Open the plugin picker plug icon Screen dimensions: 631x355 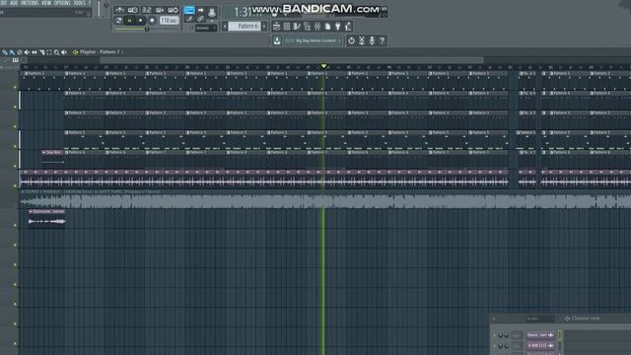[x=337, y=27]
